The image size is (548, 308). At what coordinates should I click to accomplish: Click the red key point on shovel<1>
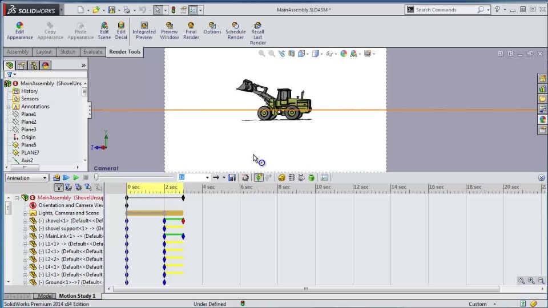[183, 221]
